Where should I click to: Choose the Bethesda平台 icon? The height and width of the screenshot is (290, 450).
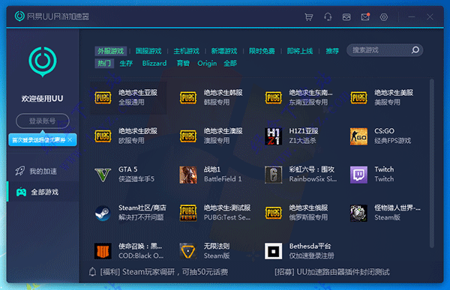[273, 251]
